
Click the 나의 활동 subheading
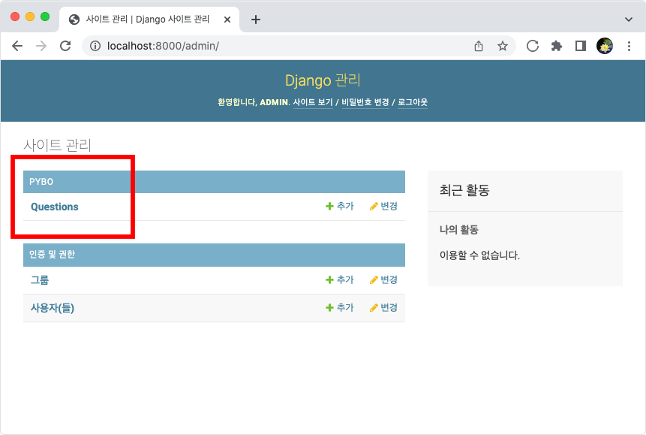(x=458, y=229)
